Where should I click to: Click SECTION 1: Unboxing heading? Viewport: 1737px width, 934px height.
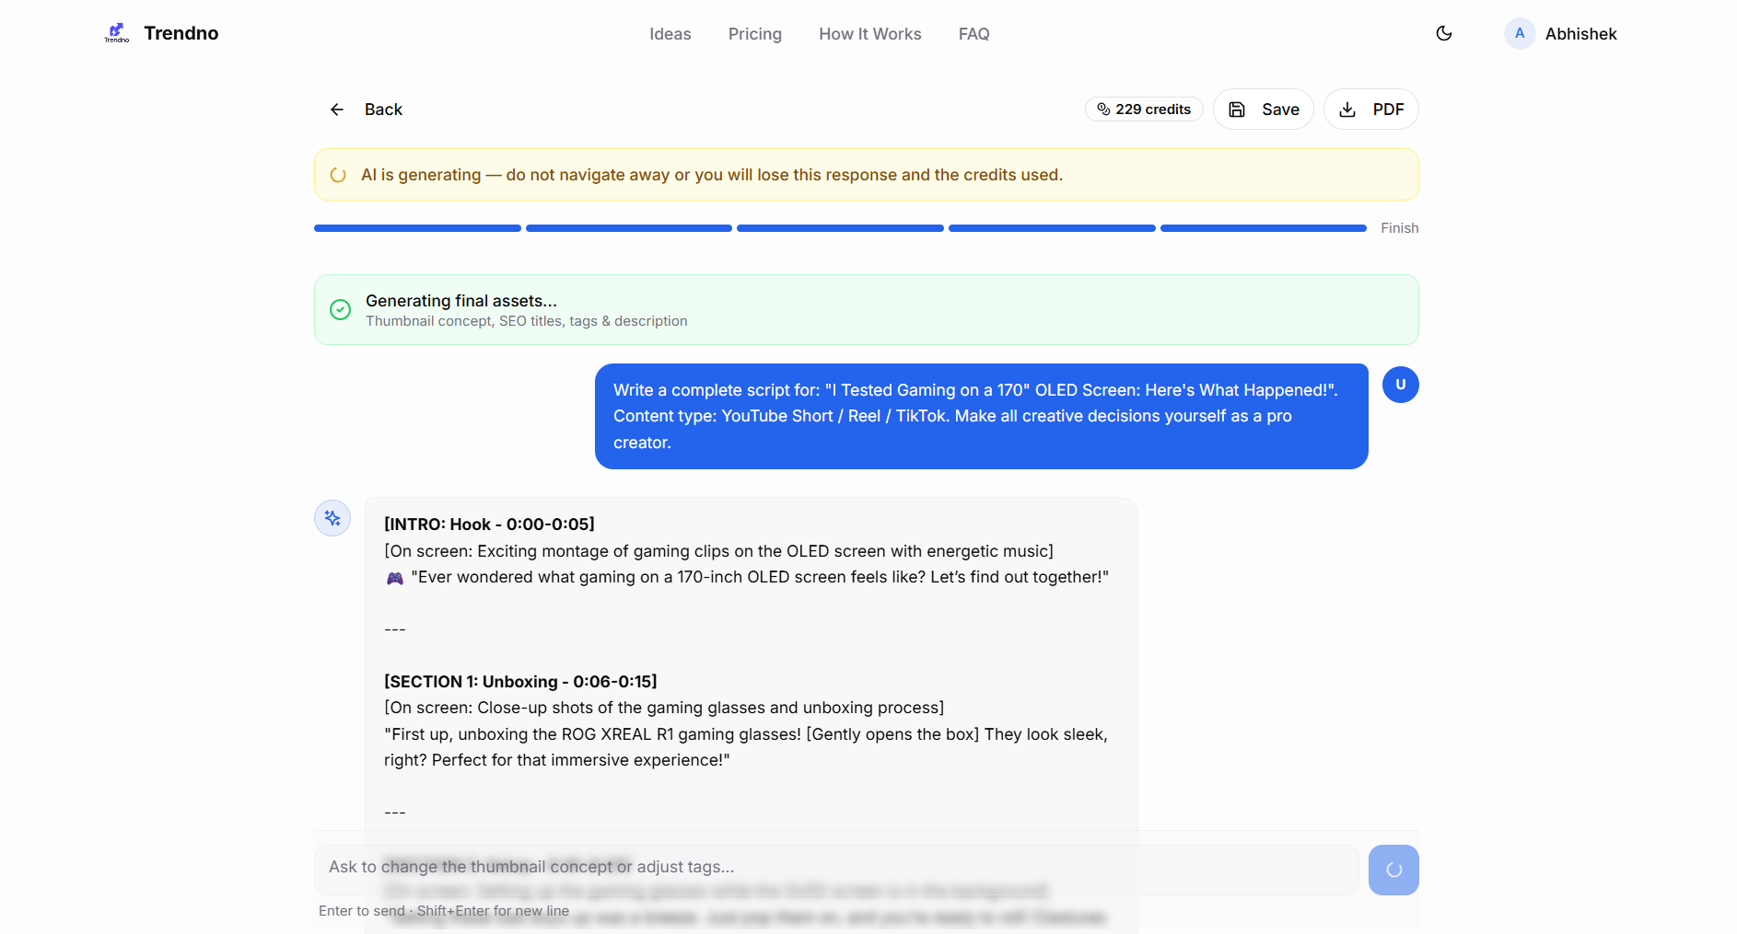point(520,682)
